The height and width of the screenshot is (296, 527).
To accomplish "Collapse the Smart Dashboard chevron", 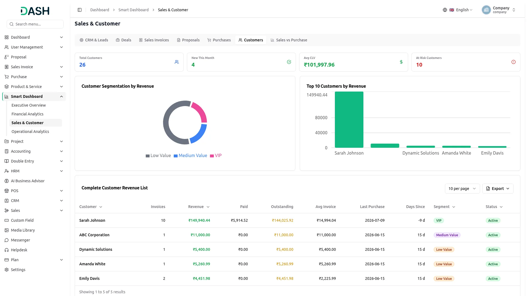I will pos(61,96).
